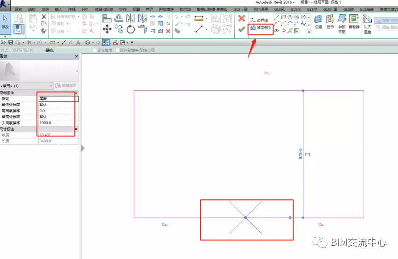The width and height of the screenshot is (398, 259).
Task: Finish edit mode with green checkmark
Action: [242, 29]
